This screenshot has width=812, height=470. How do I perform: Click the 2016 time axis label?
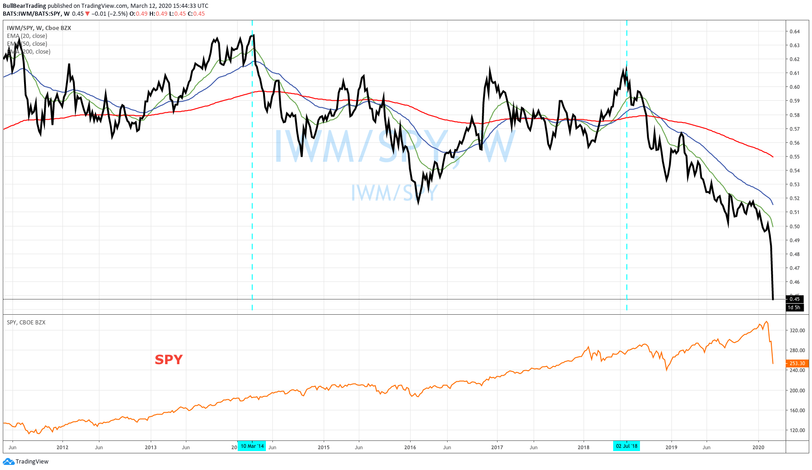410,447
